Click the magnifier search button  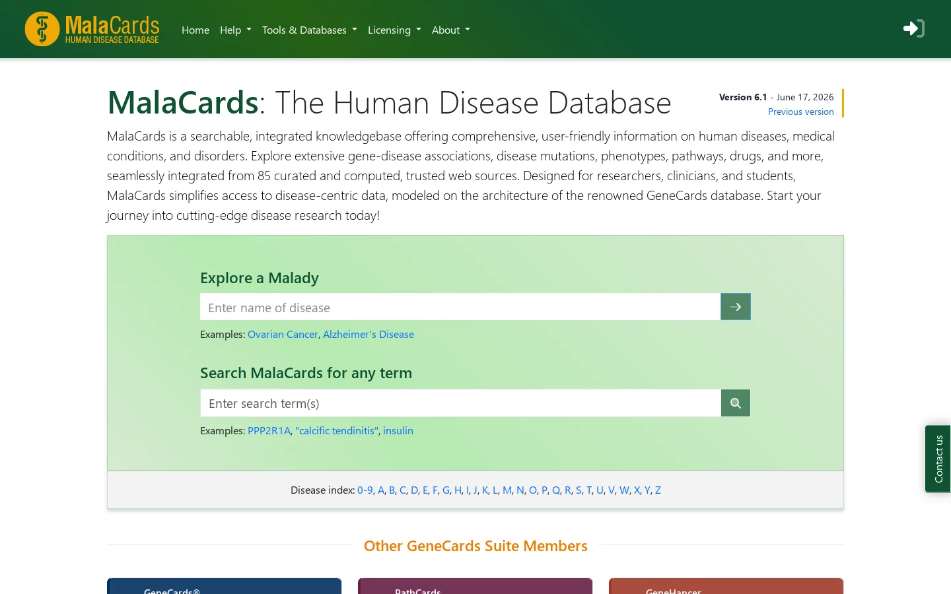coord(736,403)
